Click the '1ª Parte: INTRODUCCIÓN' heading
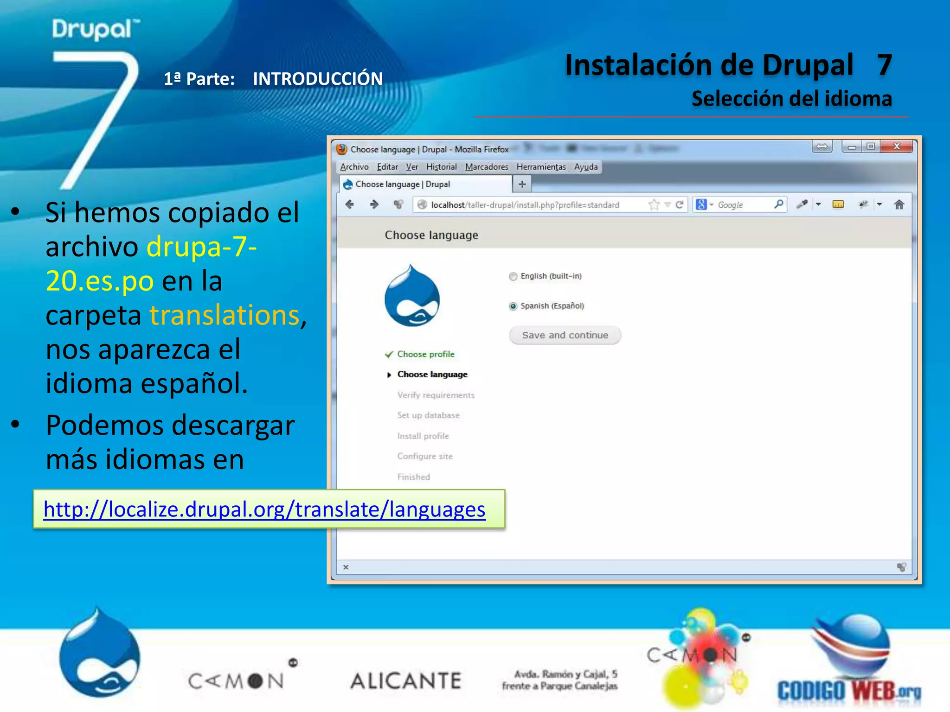 pyautogui.click(x=273, y=78)
